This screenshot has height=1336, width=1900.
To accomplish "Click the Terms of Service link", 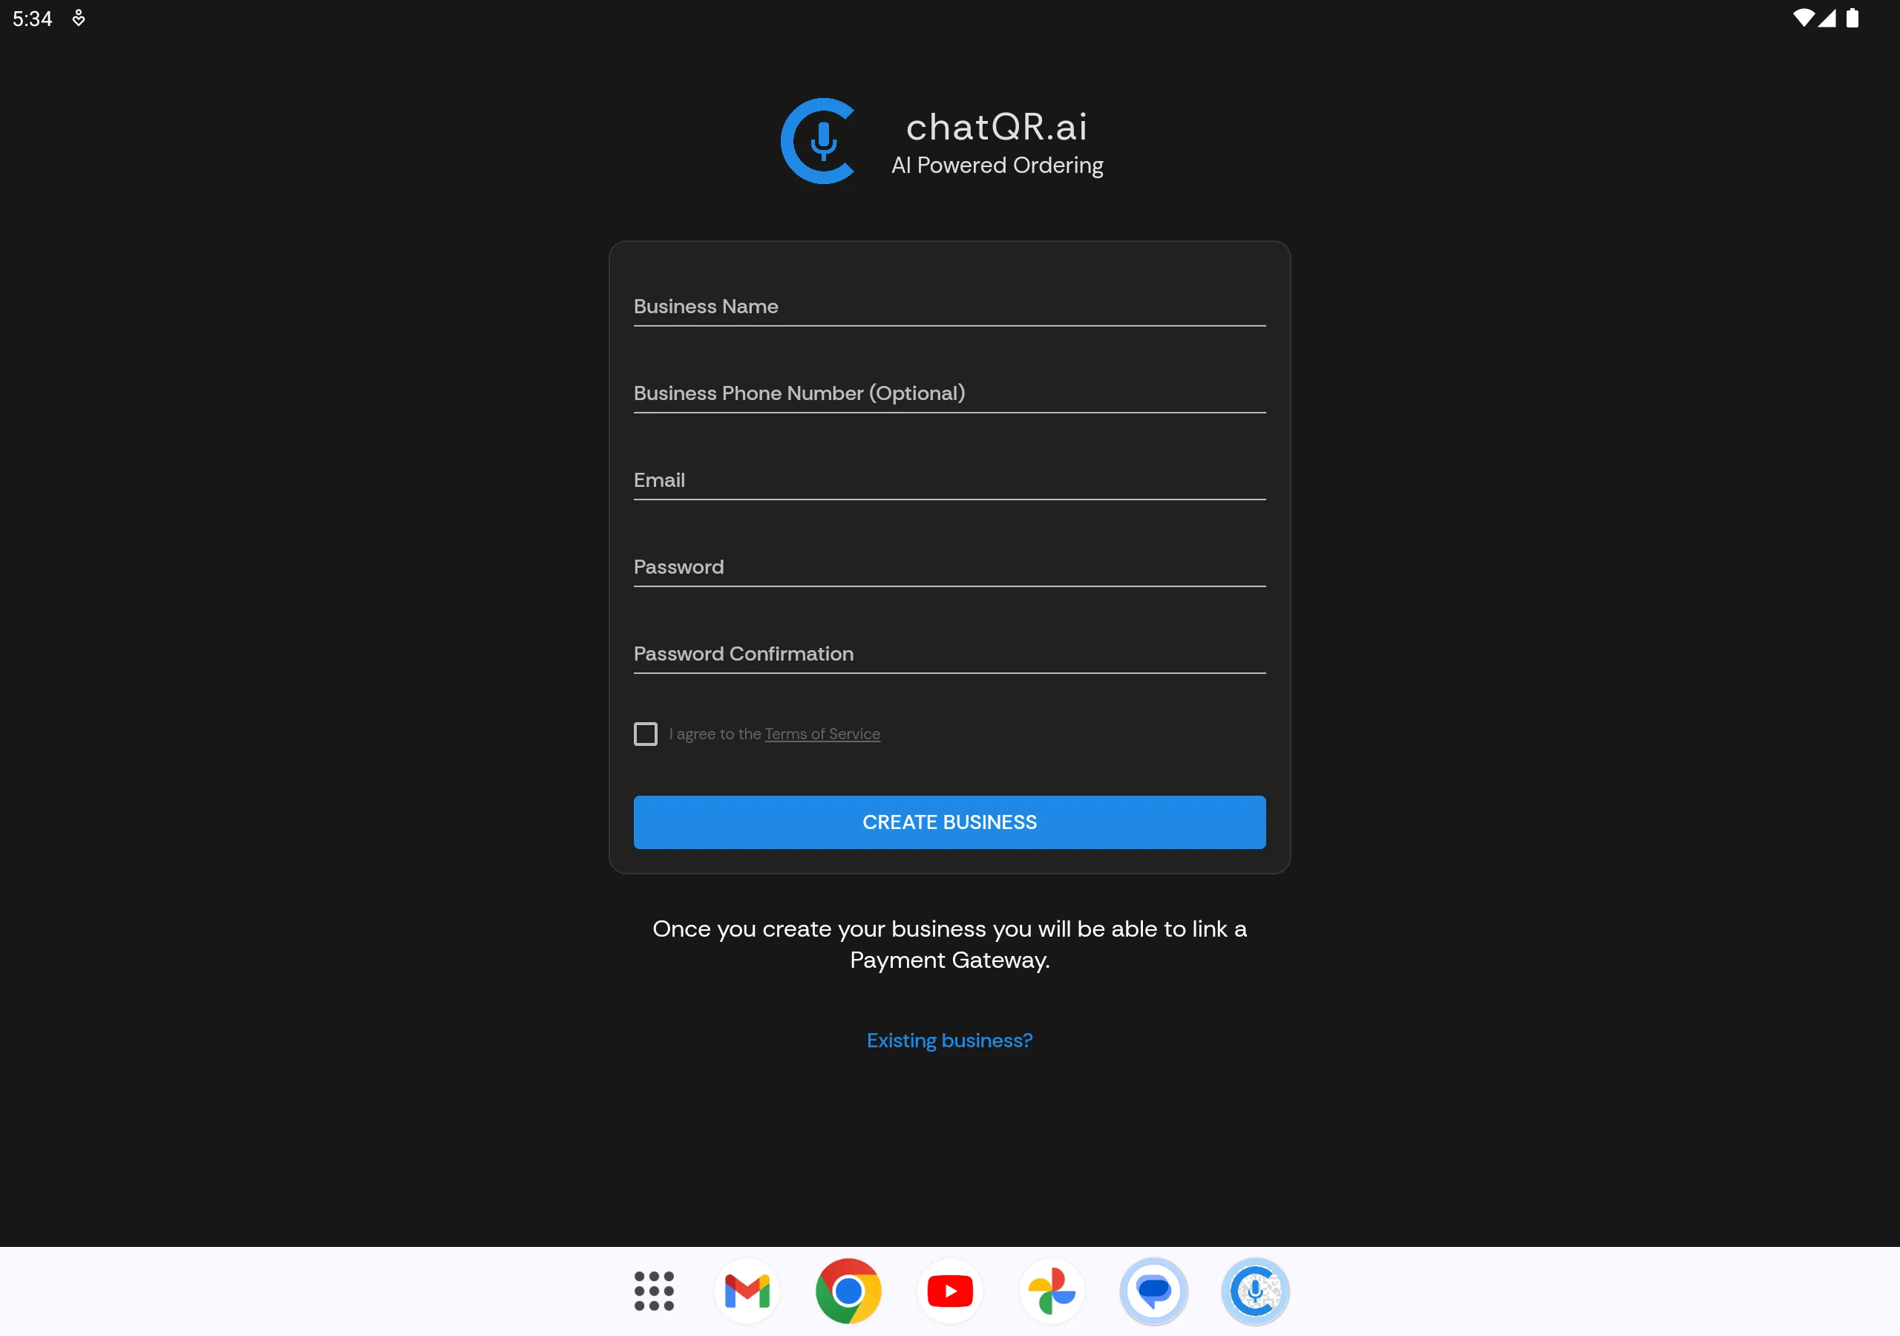I will [x=822, y=733].
